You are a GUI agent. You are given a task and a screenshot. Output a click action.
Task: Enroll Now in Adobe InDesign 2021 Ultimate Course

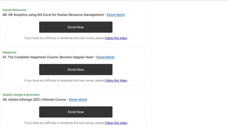click(76, 112)
